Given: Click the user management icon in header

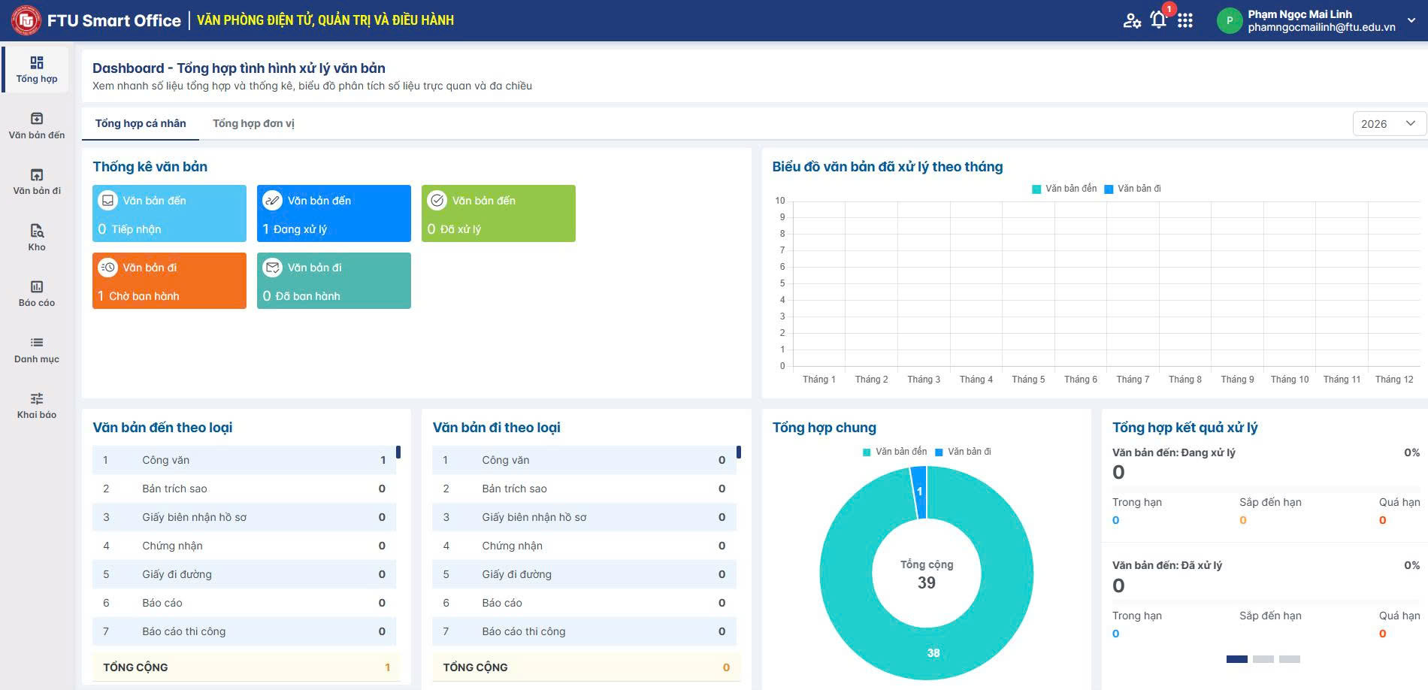Looking at the screenshot, I should [1132, 20].
